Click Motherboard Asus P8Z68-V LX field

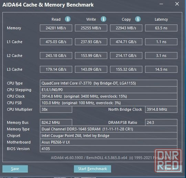click(109, 142)
